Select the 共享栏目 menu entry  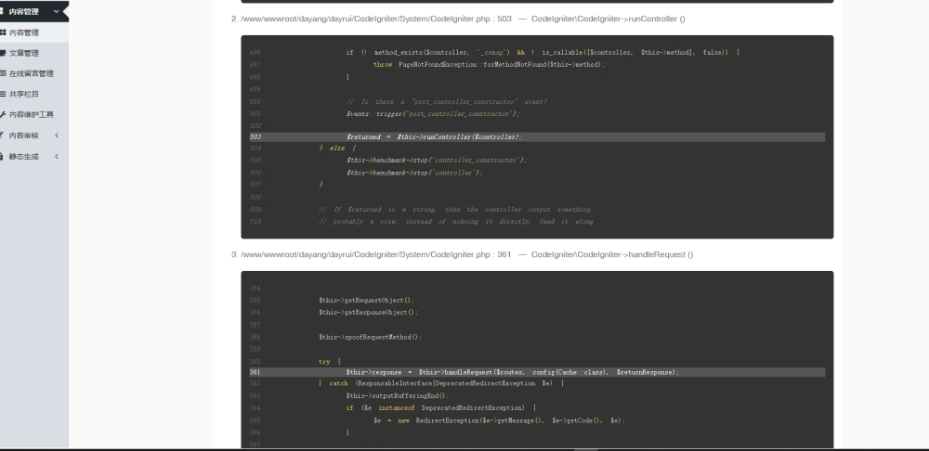[x=24, y=94]
